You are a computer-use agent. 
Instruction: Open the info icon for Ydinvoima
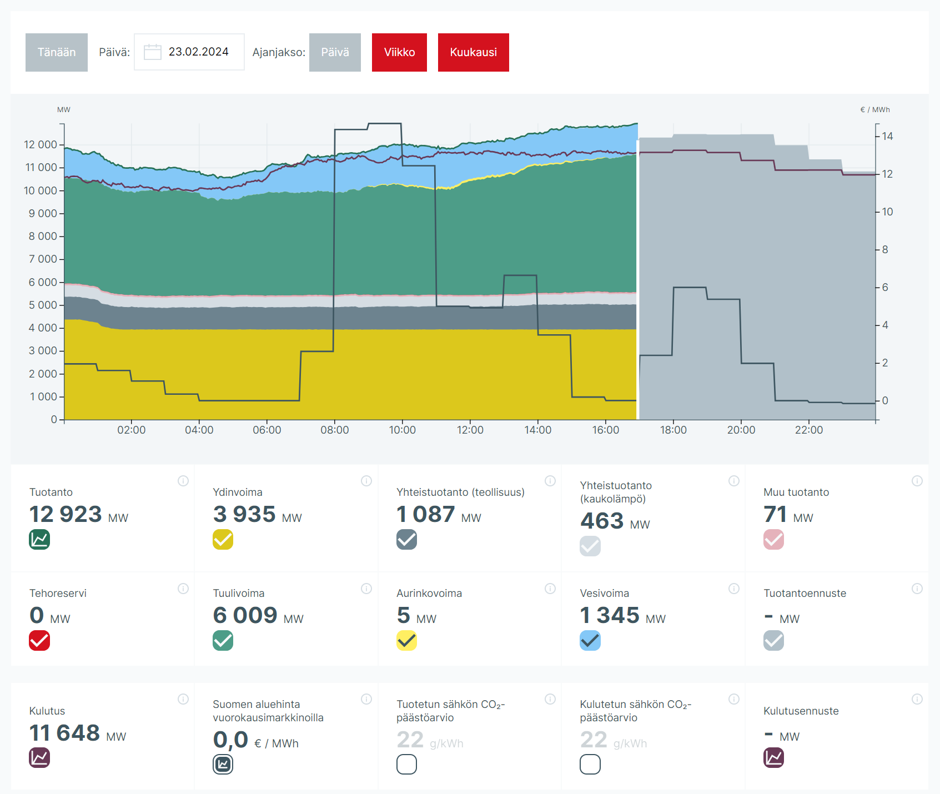point(366,481)
